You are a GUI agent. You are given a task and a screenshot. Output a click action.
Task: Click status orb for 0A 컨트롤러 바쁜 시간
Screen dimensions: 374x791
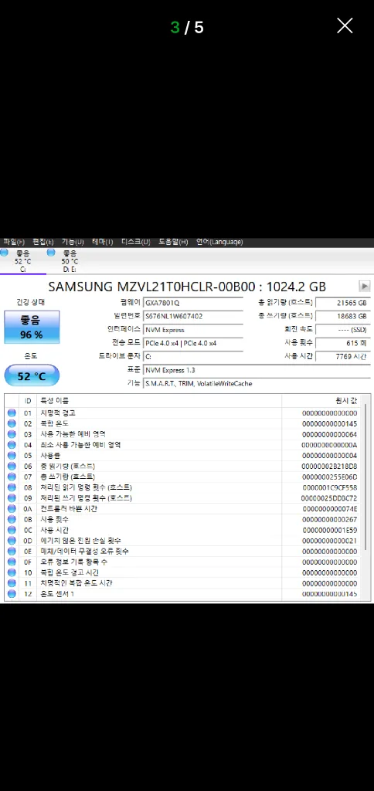[x=12, y=509]
